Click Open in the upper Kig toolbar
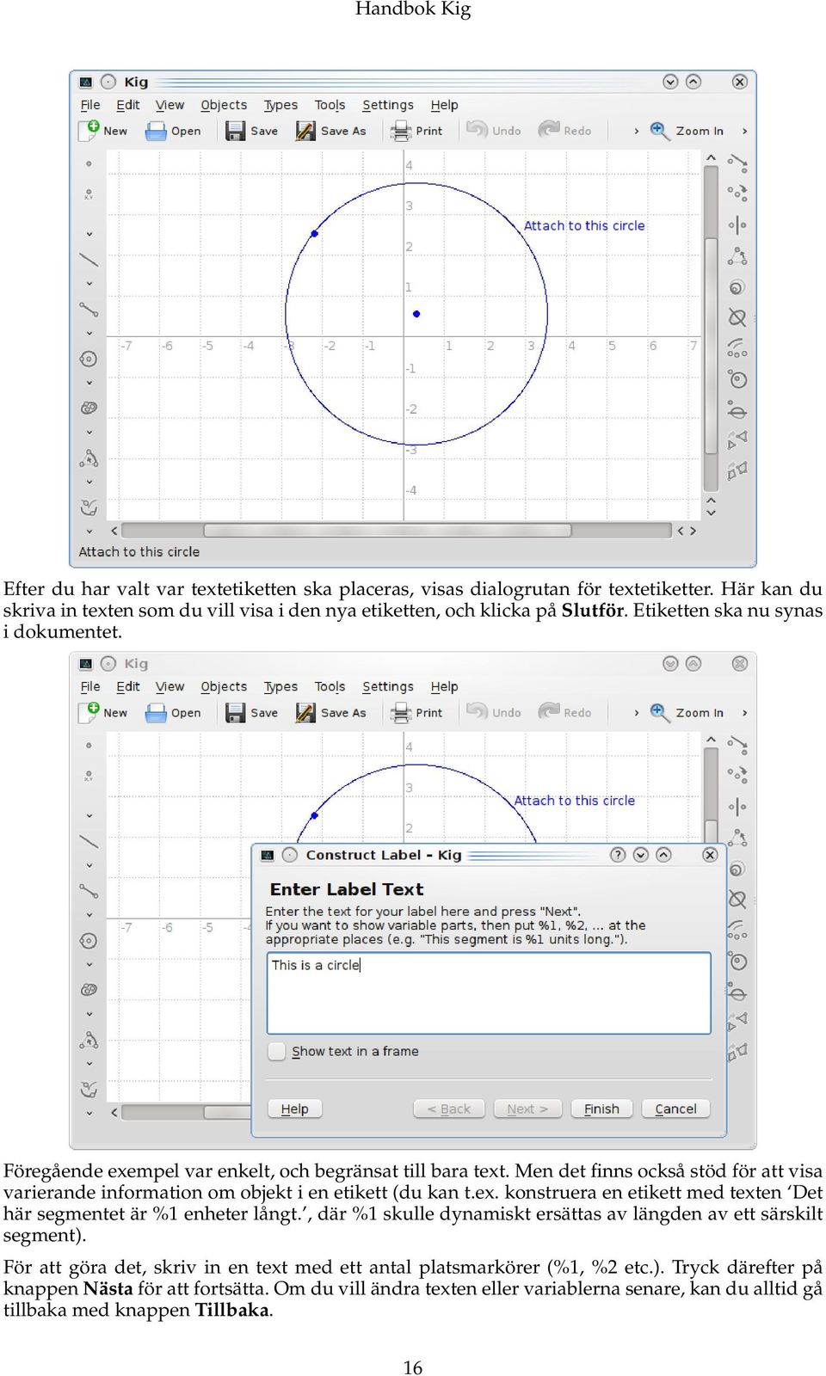Image resolution: width=826 pixels, height=1376 pixels. tap(174, 131)
